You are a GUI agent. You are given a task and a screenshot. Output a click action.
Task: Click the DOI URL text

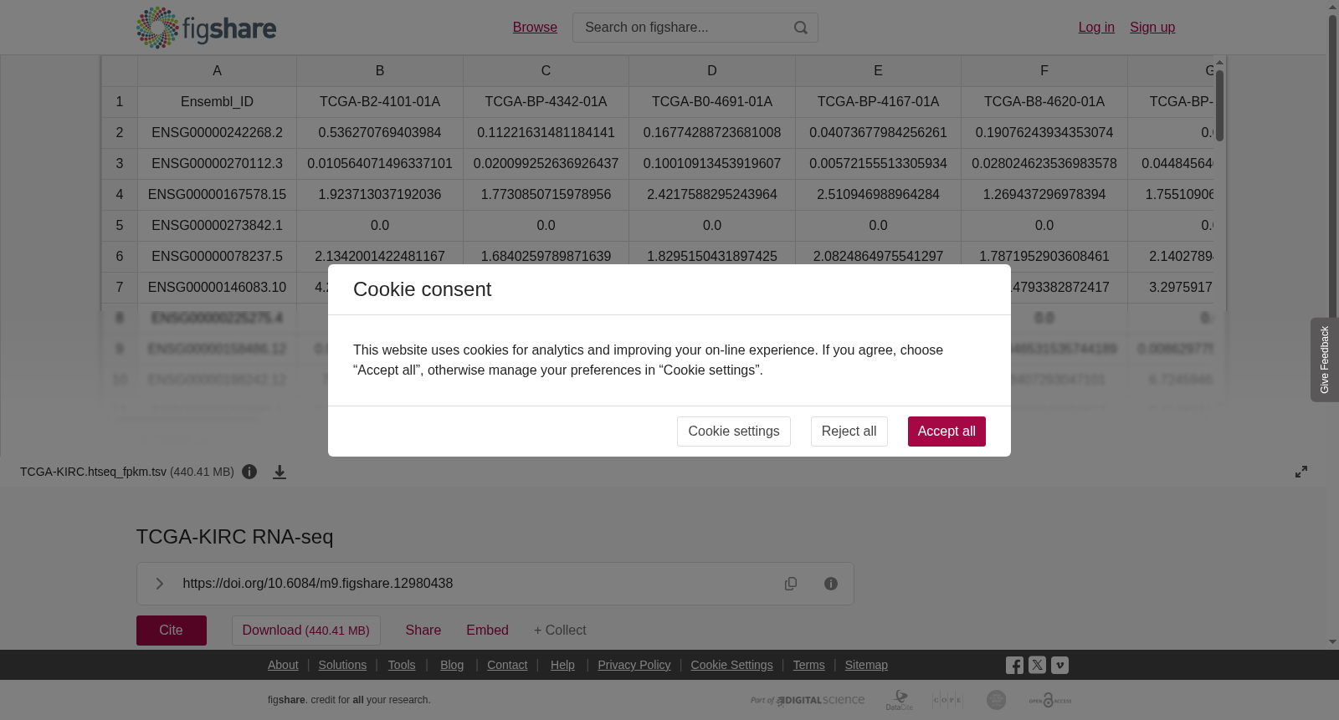point(318,584)
